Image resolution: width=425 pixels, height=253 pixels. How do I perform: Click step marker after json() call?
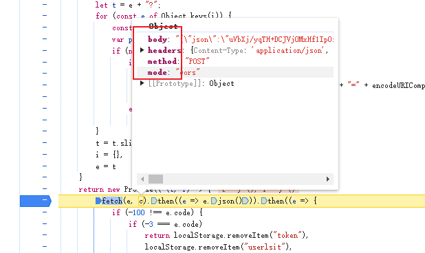tap(246, 201)
